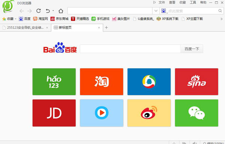Click the 百度一下 search button
The height and width of the screenshot is (144, 225).
pyautogui.click(x=192, y=49)
